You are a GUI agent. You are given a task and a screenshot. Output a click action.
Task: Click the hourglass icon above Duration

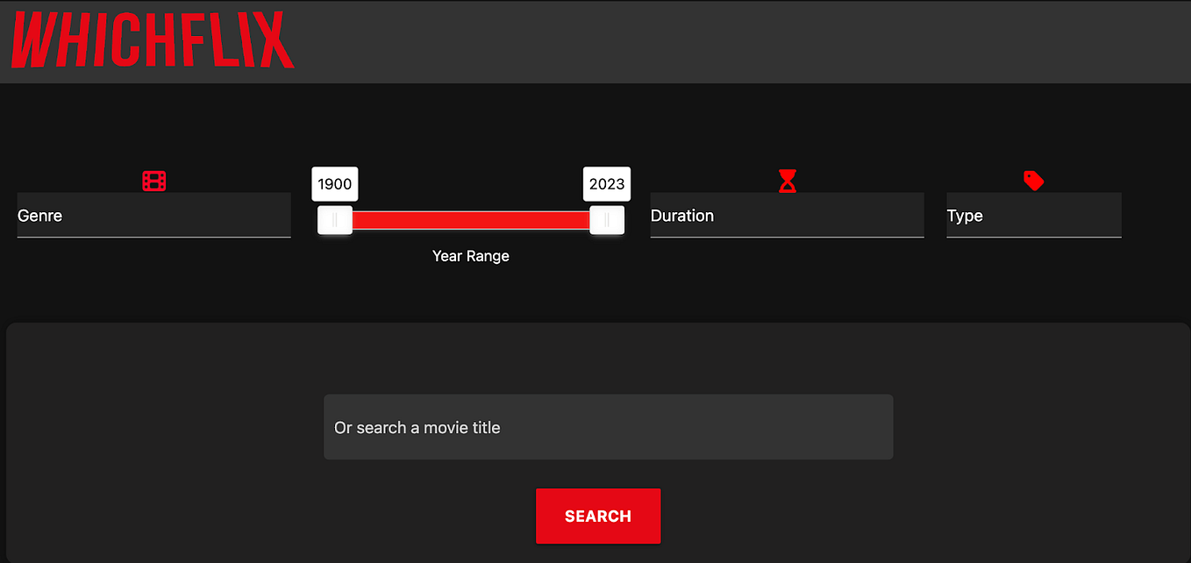[x=787, y=181]
